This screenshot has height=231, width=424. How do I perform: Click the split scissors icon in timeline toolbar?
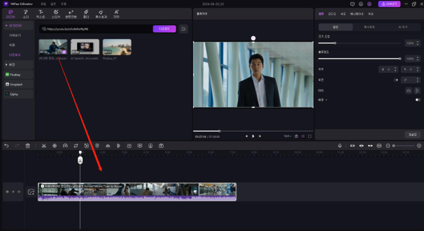coord(44,146)
